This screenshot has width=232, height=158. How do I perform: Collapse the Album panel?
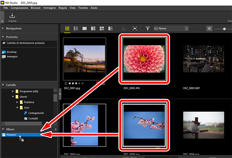(3, 129)
